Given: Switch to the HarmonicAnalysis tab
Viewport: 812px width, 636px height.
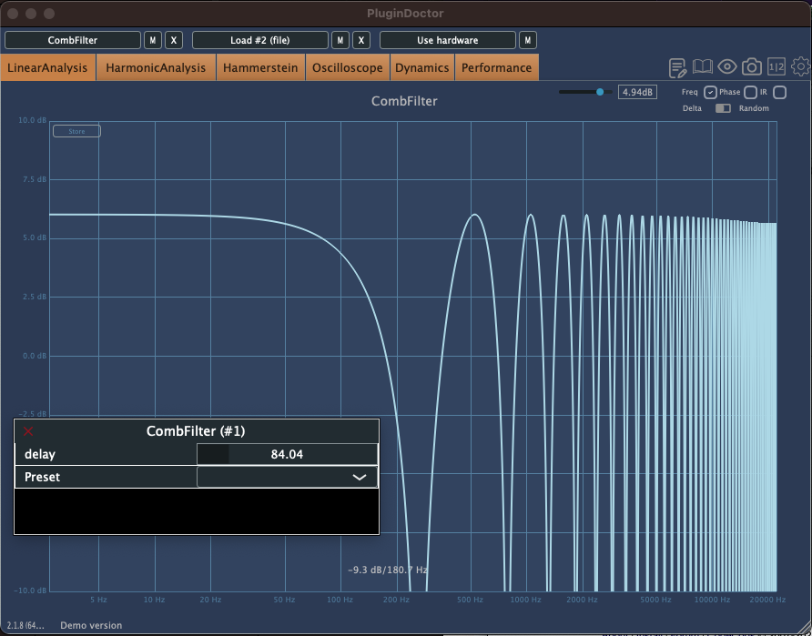Looking at the screenshot, I should (156, 68).
